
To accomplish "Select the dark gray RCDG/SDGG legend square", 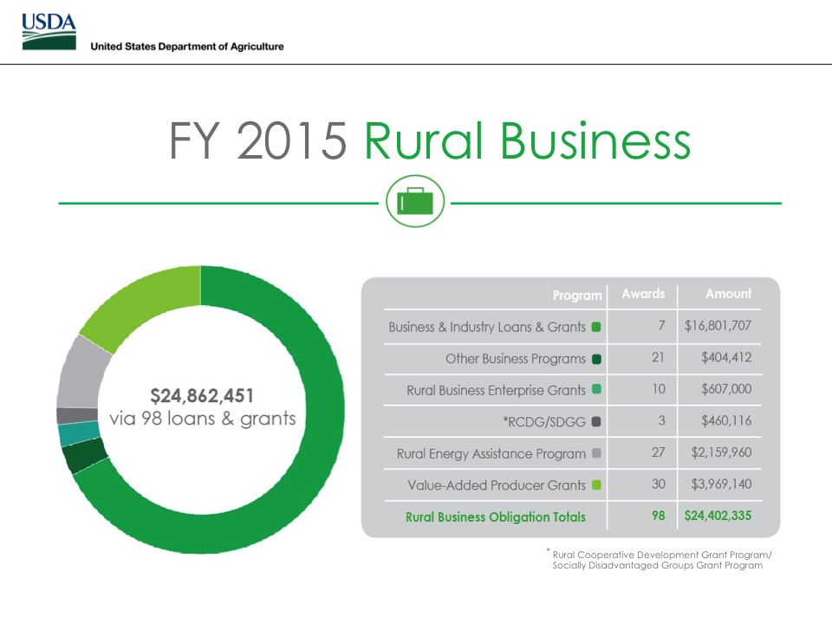I will 596,422.
